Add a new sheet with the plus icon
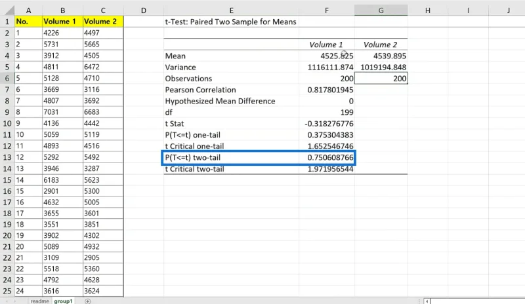 tap(87, 301)
